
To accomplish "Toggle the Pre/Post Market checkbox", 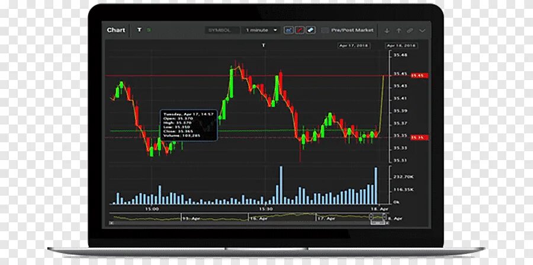I will [x=325, y=30].
